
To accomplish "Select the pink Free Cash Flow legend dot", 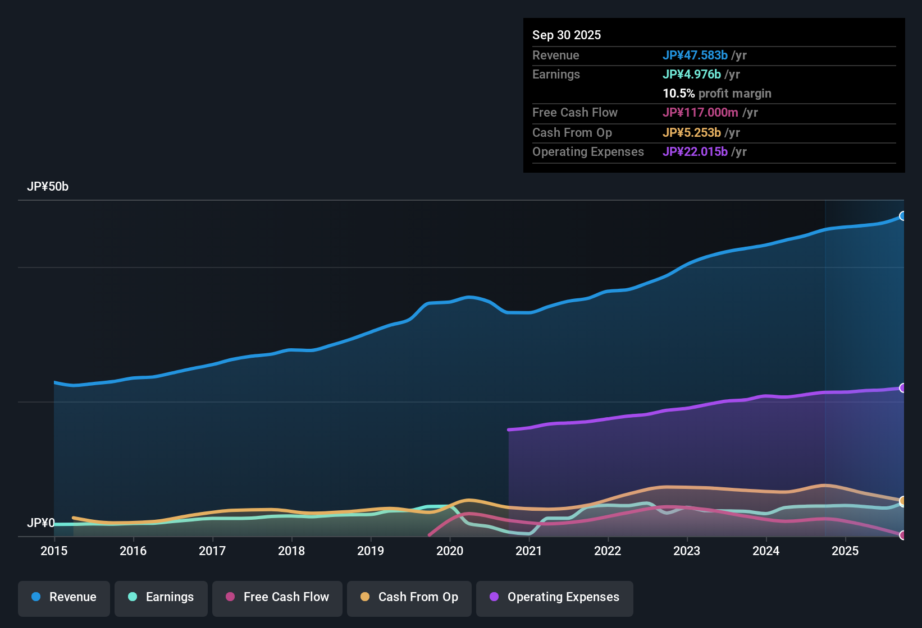I will pos(230,597).
